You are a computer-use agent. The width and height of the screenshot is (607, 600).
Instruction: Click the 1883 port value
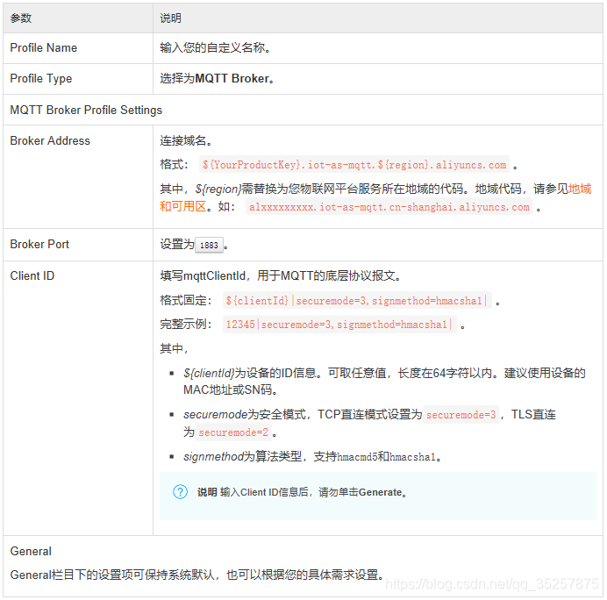pos(209,245)
